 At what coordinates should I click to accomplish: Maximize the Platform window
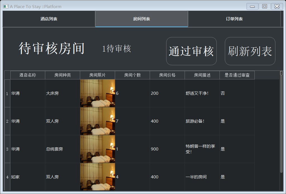coord(264,6)
